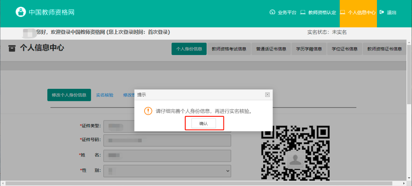Switch to 学历学籍信息 tab
The width and height of the screenshot is (412, 186).
click(x=309, y=49)
